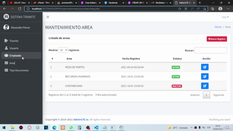
Task: Open Visual Studio Code from taskbar
Action: coord(96,128)
